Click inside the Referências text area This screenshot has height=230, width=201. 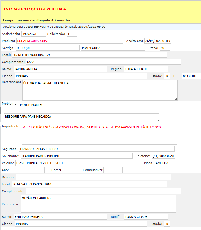100,90
